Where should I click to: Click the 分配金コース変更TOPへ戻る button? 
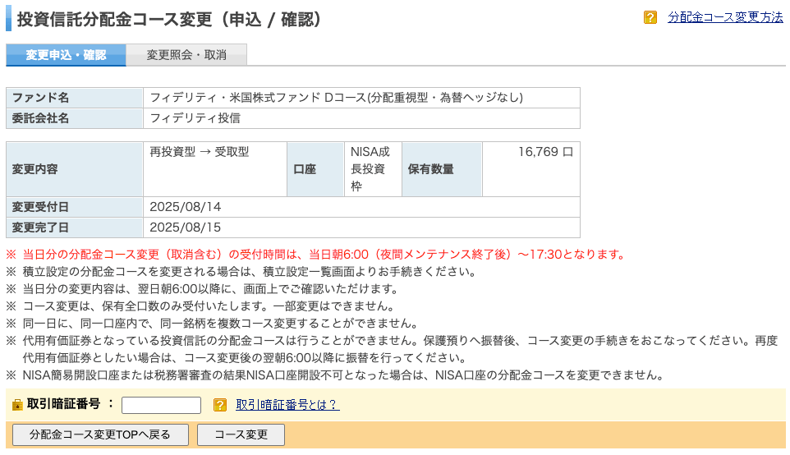click(100, 434)
